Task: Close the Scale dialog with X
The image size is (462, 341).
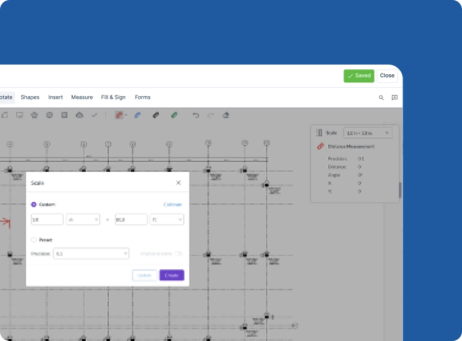Action: pos(178,183)
